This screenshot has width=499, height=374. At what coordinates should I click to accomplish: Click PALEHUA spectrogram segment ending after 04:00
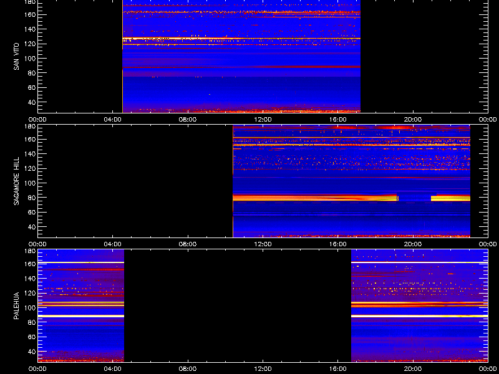81,306
